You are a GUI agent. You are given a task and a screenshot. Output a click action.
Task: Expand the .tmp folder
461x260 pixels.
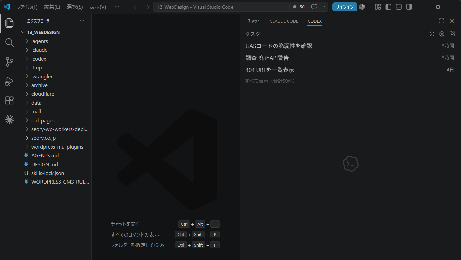click(x=55, y=68)
